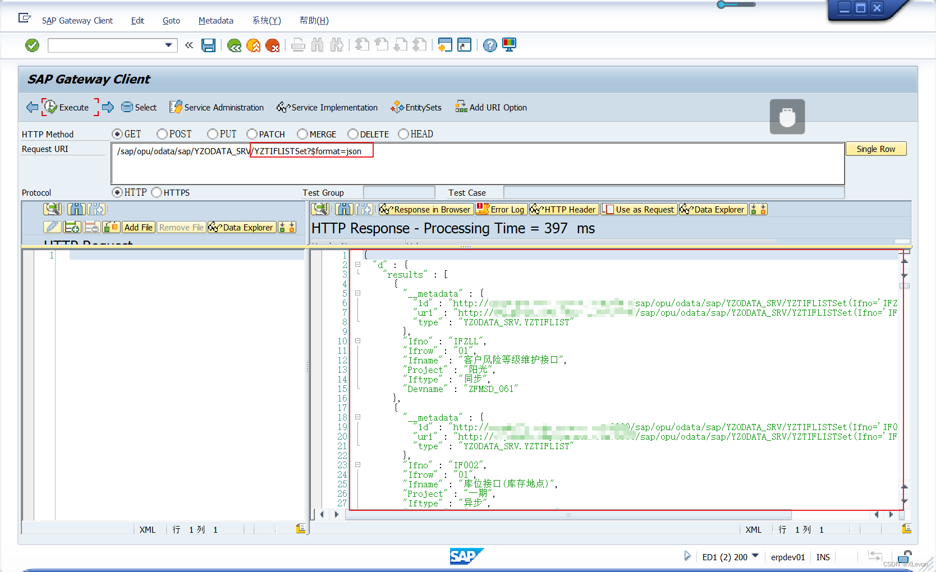Click Use as Request
The image size is (936, 572).
pos(639,209)
